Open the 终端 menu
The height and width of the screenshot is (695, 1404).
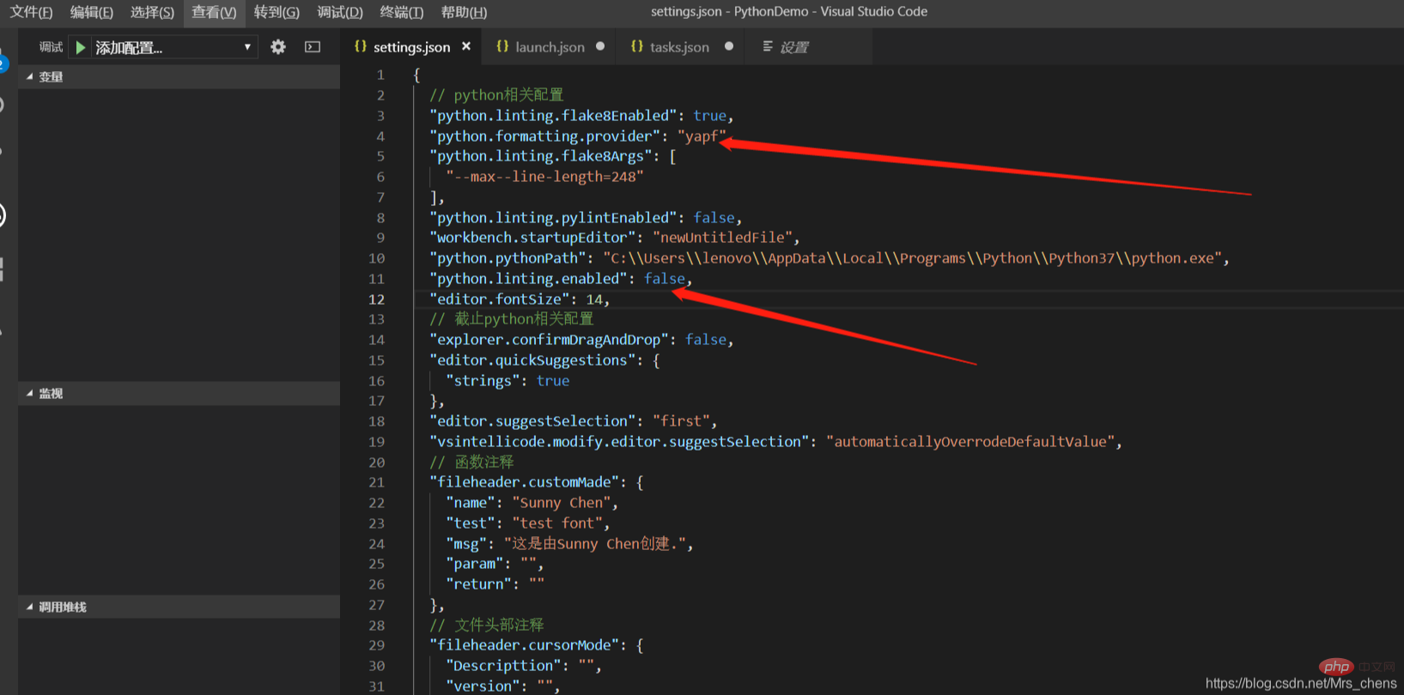(401, 12)
